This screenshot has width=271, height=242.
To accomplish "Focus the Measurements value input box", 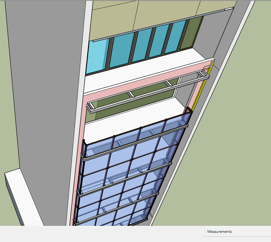I will [x=256, y=232].
